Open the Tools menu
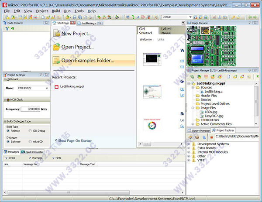Viewport: 262px width, 202px height. click(79, 11)
